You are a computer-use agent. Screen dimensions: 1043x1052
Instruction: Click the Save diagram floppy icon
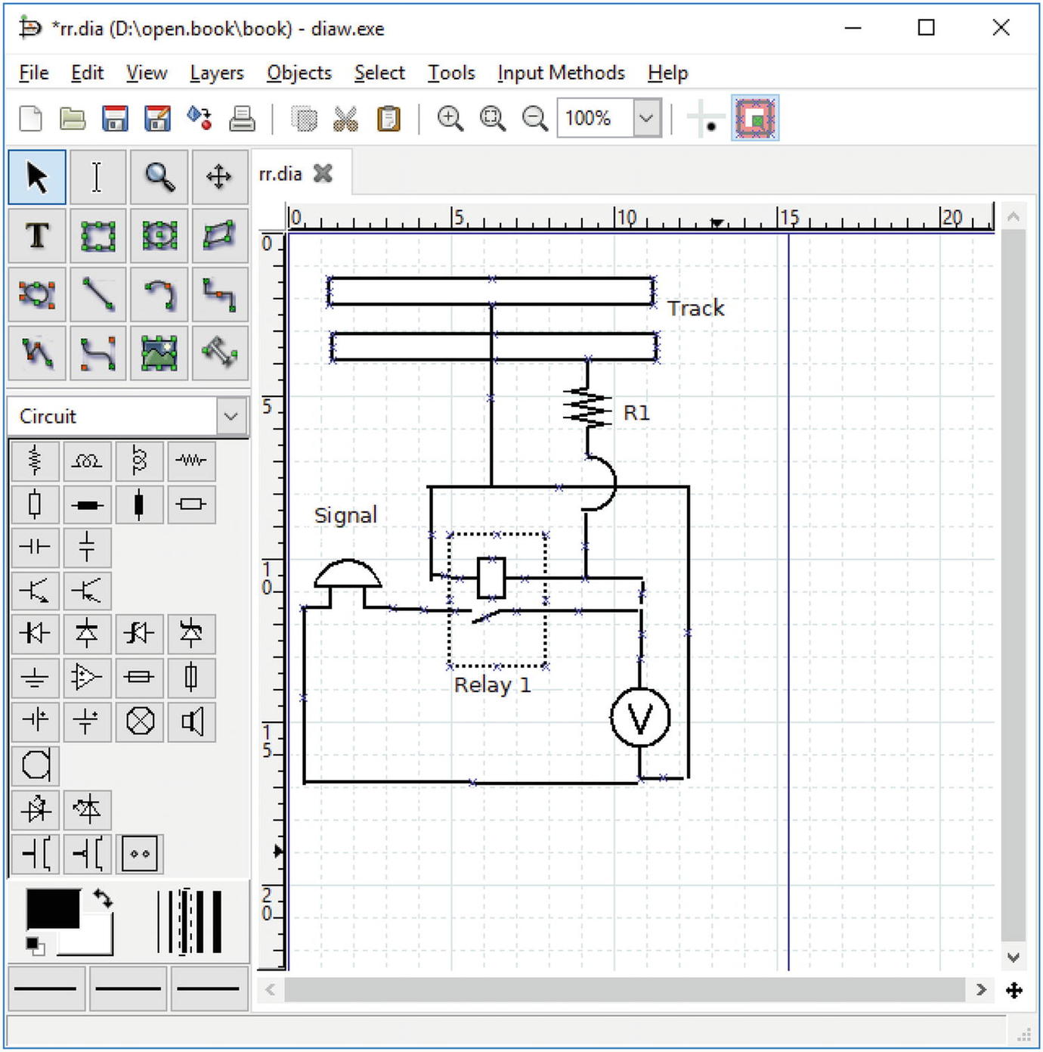point(115,119)
